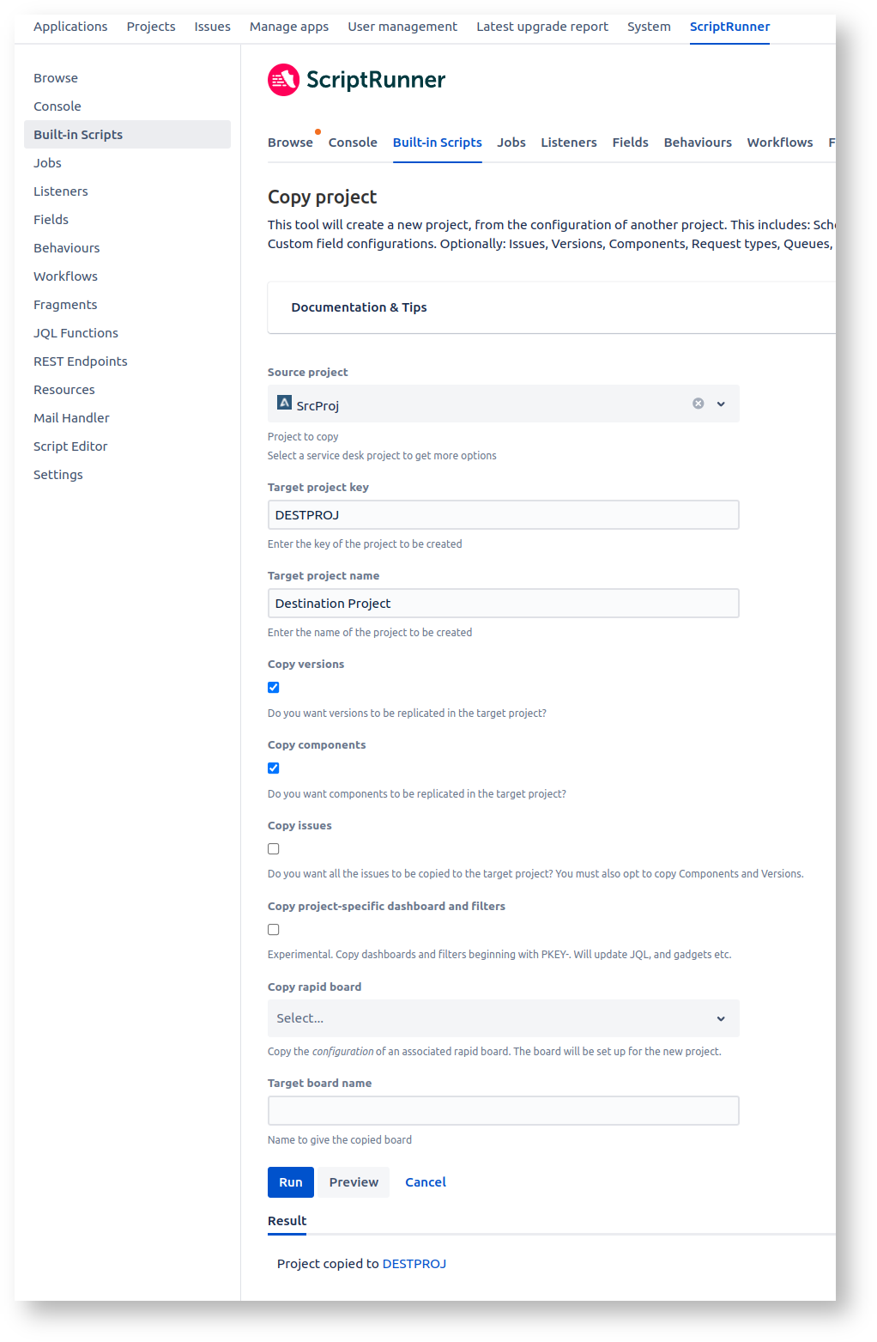Open User management in top menu

(x=402, y=27)
